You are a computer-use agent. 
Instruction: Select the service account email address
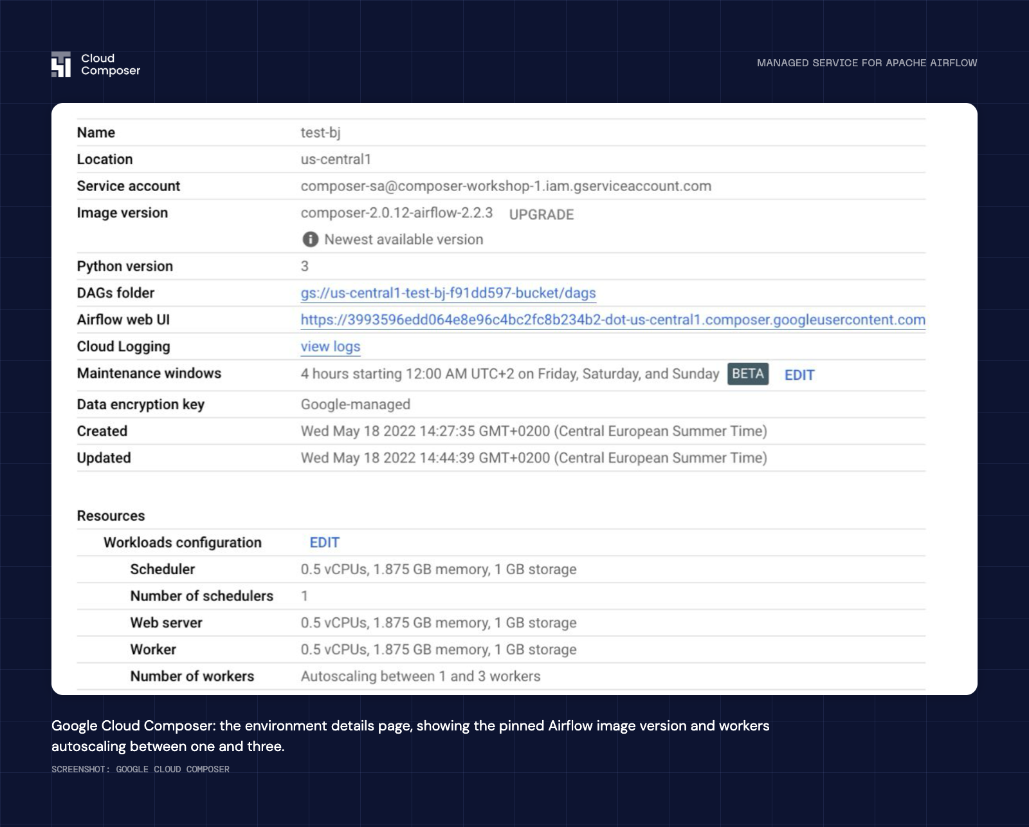[x=506, y=186]
